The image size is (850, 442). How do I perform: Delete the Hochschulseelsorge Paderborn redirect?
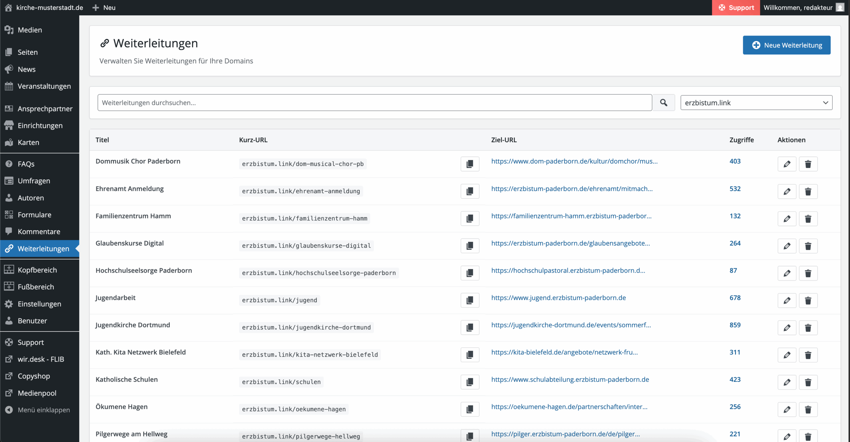click(808, 273)
